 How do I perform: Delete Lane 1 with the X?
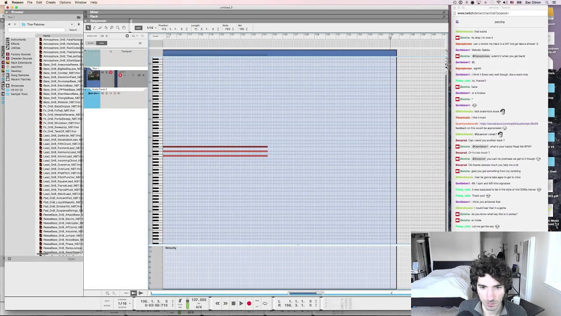pos(143,75)
